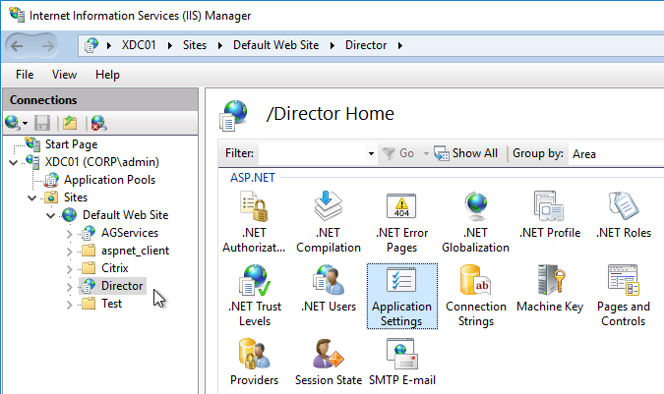Image resolution: width=664 pixels, height=394 pixels.
Task: Open the View menu
Action: tap(64, 75)
